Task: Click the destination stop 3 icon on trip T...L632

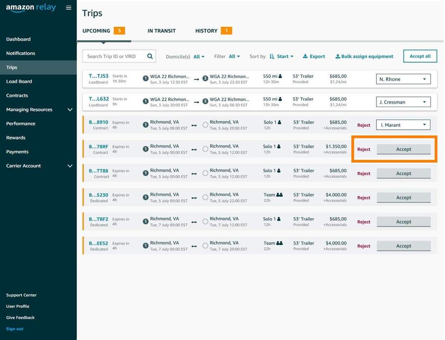Action: tap(205, 100)
